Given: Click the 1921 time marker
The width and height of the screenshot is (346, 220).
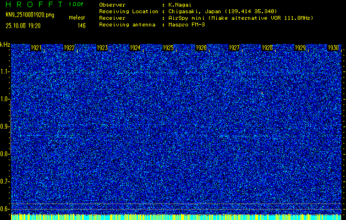Looking at the screenshot, I should coord(37,48).
